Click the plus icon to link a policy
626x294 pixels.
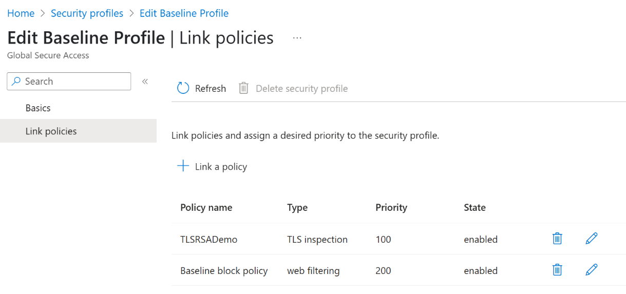coord(183,166)
